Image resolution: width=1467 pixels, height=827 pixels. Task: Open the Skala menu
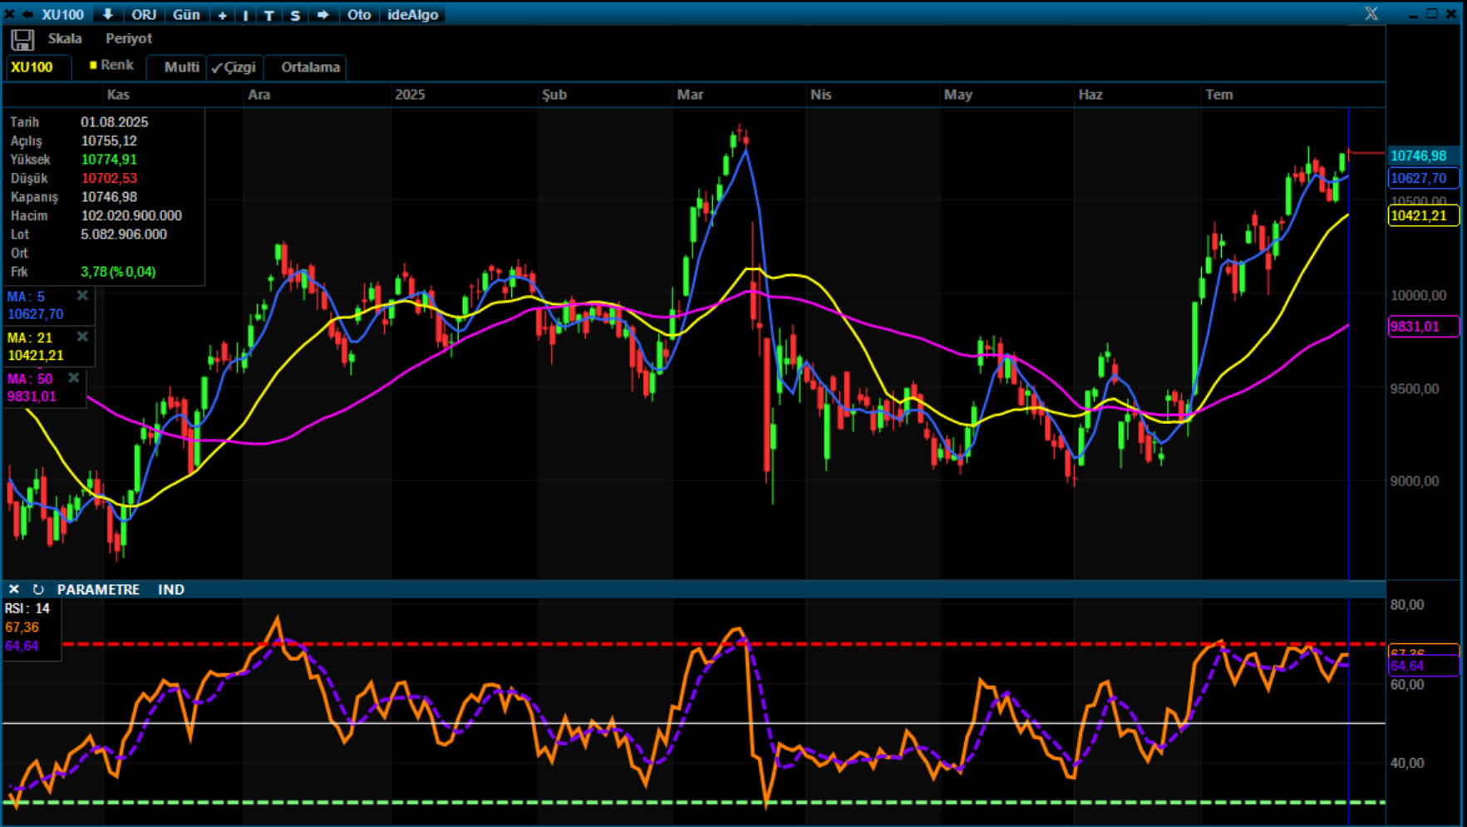pyautogui.click(x=65, y=38)
